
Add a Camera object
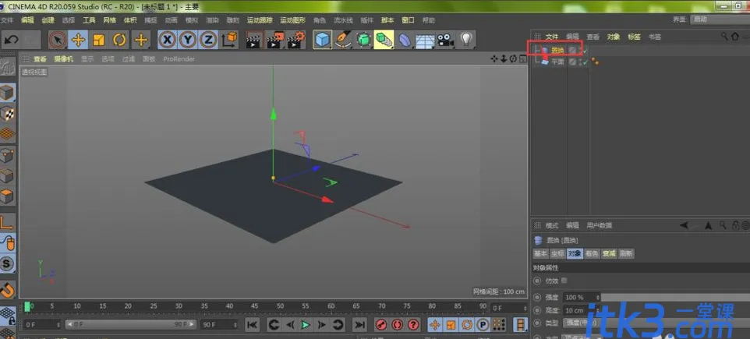pyautogui.click(x=445, y=41)
